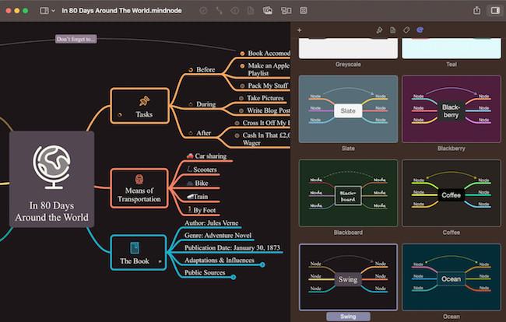This screenshot has height=322, width=506.
Task: Apply the Blackboard theme
Action: click(348, 193)
